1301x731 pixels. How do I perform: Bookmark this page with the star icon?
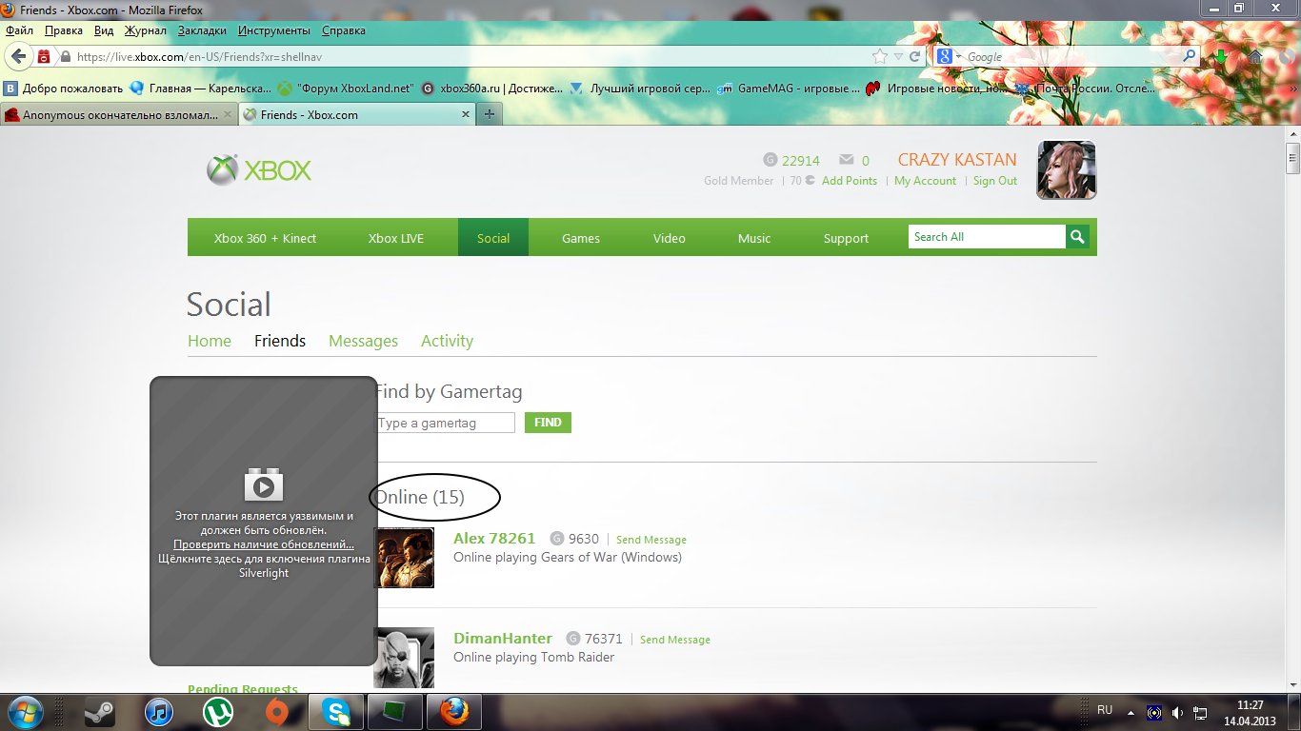pyautogui.click(x=880, y=57)
